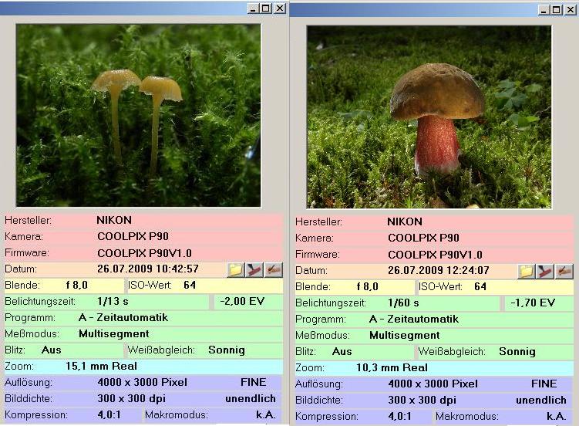The image size is (579, 426).
Task: Click hand-edit icon in the 10:42:57 date row
Action: click(273, 269)
